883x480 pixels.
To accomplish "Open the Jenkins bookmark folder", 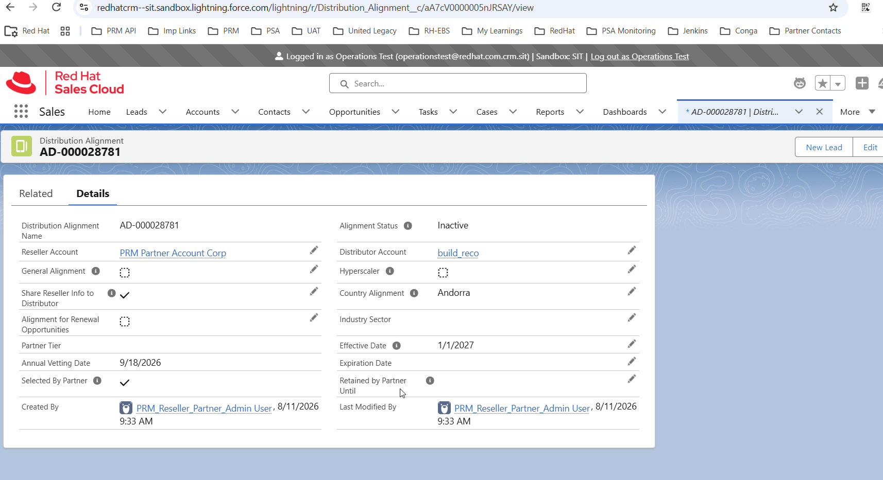I will click(688, 31).
